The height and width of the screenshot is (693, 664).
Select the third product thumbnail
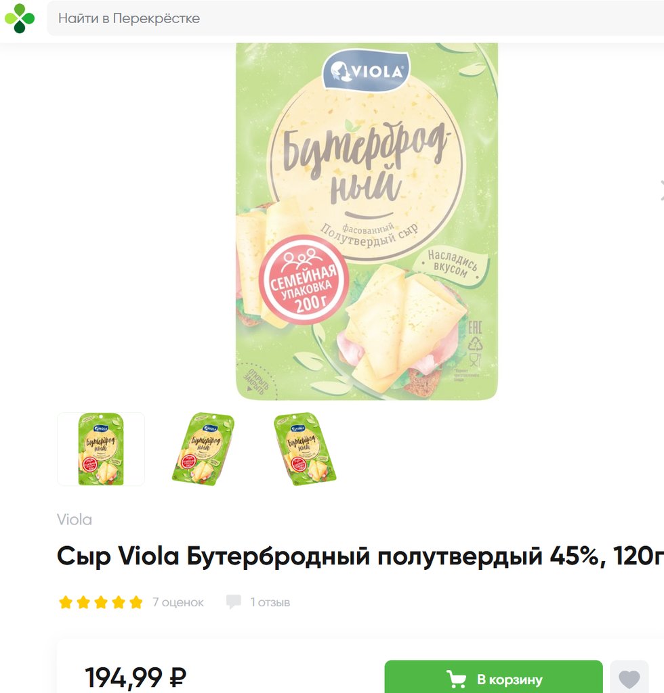pyautogui.click(x=305, y=449)
